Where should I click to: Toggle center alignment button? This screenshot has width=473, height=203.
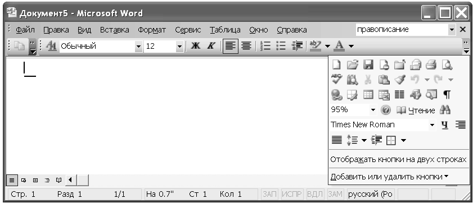click(246, 46)
